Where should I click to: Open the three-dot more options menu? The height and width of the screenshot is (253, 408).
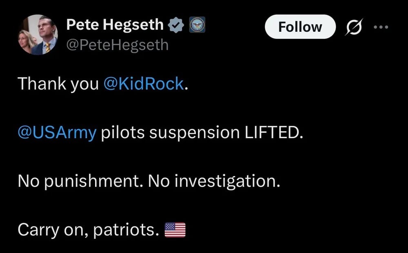[x=381, y=27]
